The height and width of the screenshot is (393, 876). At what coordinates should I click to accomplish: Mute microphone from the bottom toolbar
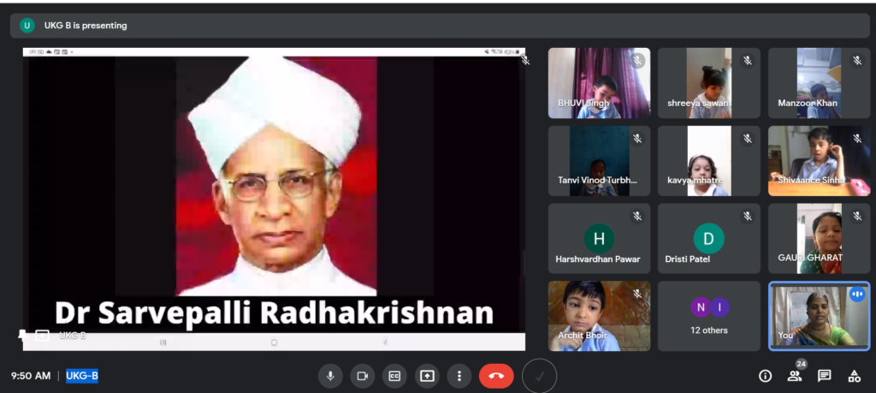[x=330, y=376]
